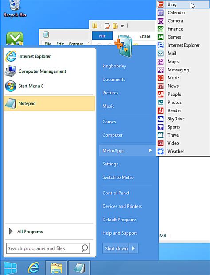The image size is (210, 275).
Task: Open Bing icon in MetroApps list
Action: pos(161,4)
